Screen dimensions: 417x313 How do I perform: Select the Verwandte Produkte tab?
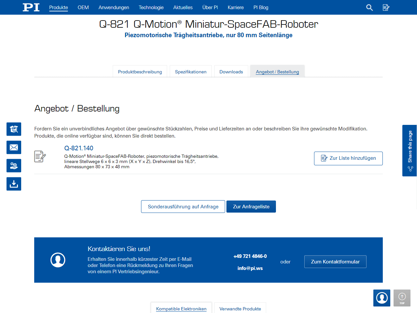point(240,308)
